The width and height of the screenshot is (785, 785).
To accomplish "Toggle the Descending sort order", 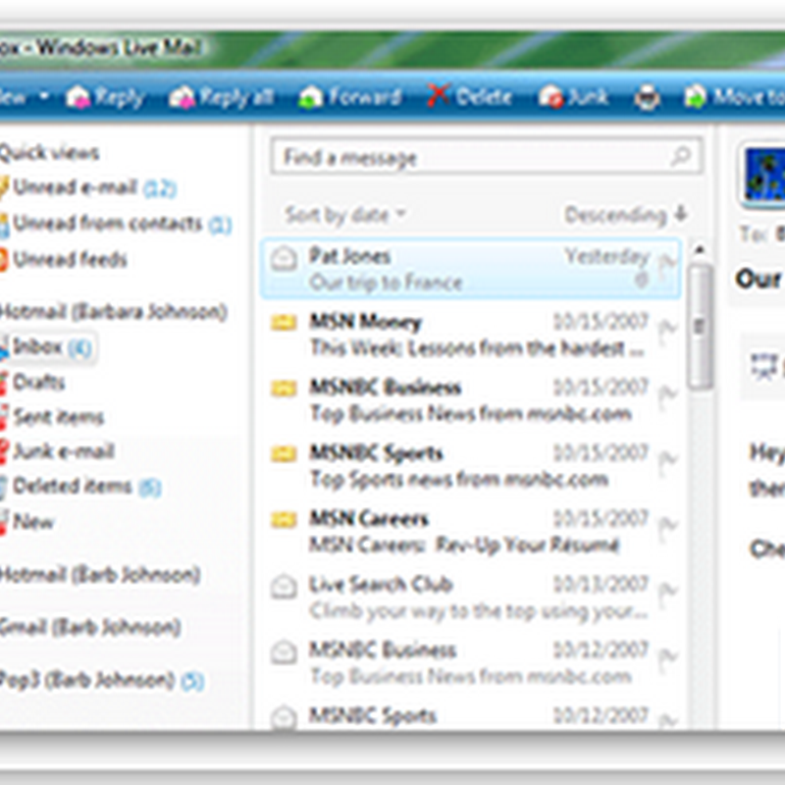I will pos(626,215).
